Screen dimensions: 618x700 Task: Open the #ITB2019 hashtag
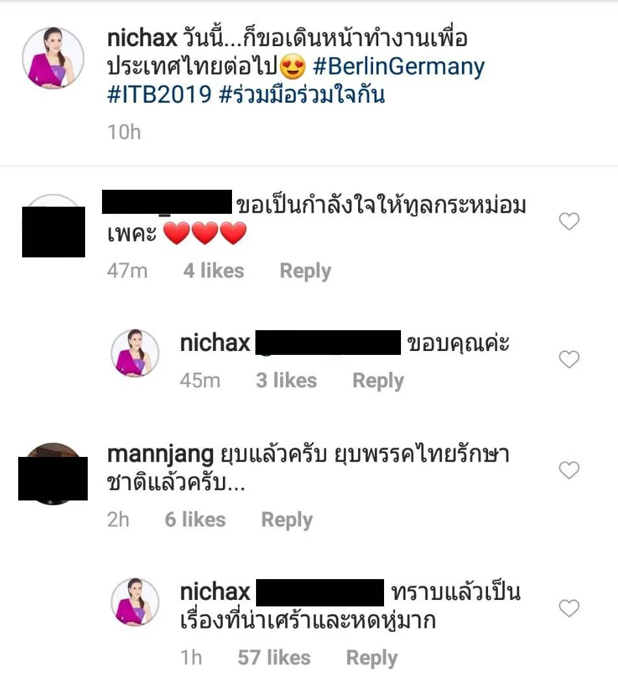(159, 95)
